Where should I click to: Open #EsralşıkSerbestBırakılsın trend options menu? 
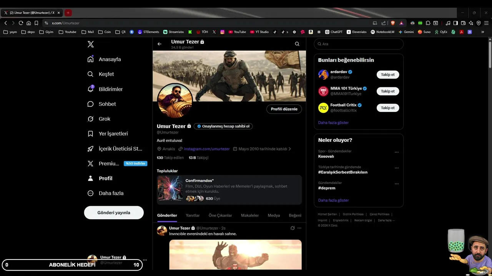(397, 168)
